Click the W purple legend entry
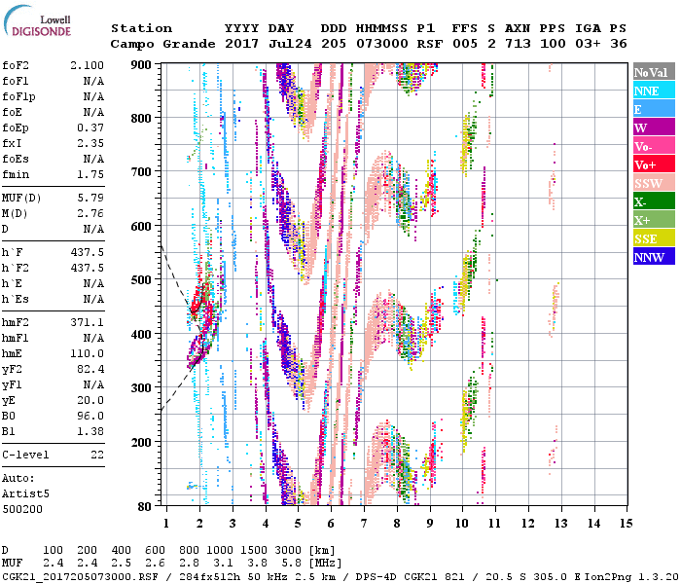 (653, 128)
